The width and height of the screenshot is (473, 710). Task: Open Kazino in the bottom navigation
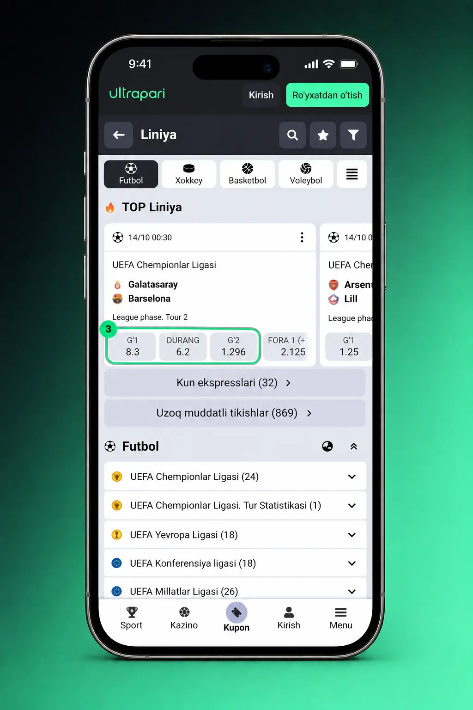(184, 618)
